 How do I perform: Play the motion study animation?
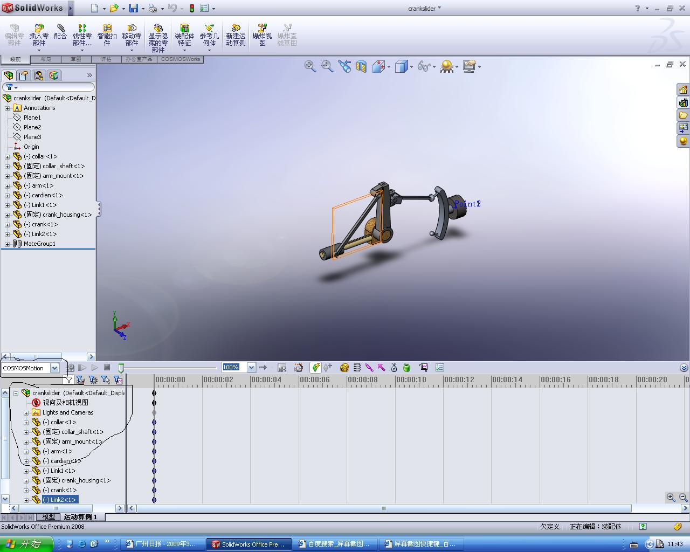click(95, 368)
